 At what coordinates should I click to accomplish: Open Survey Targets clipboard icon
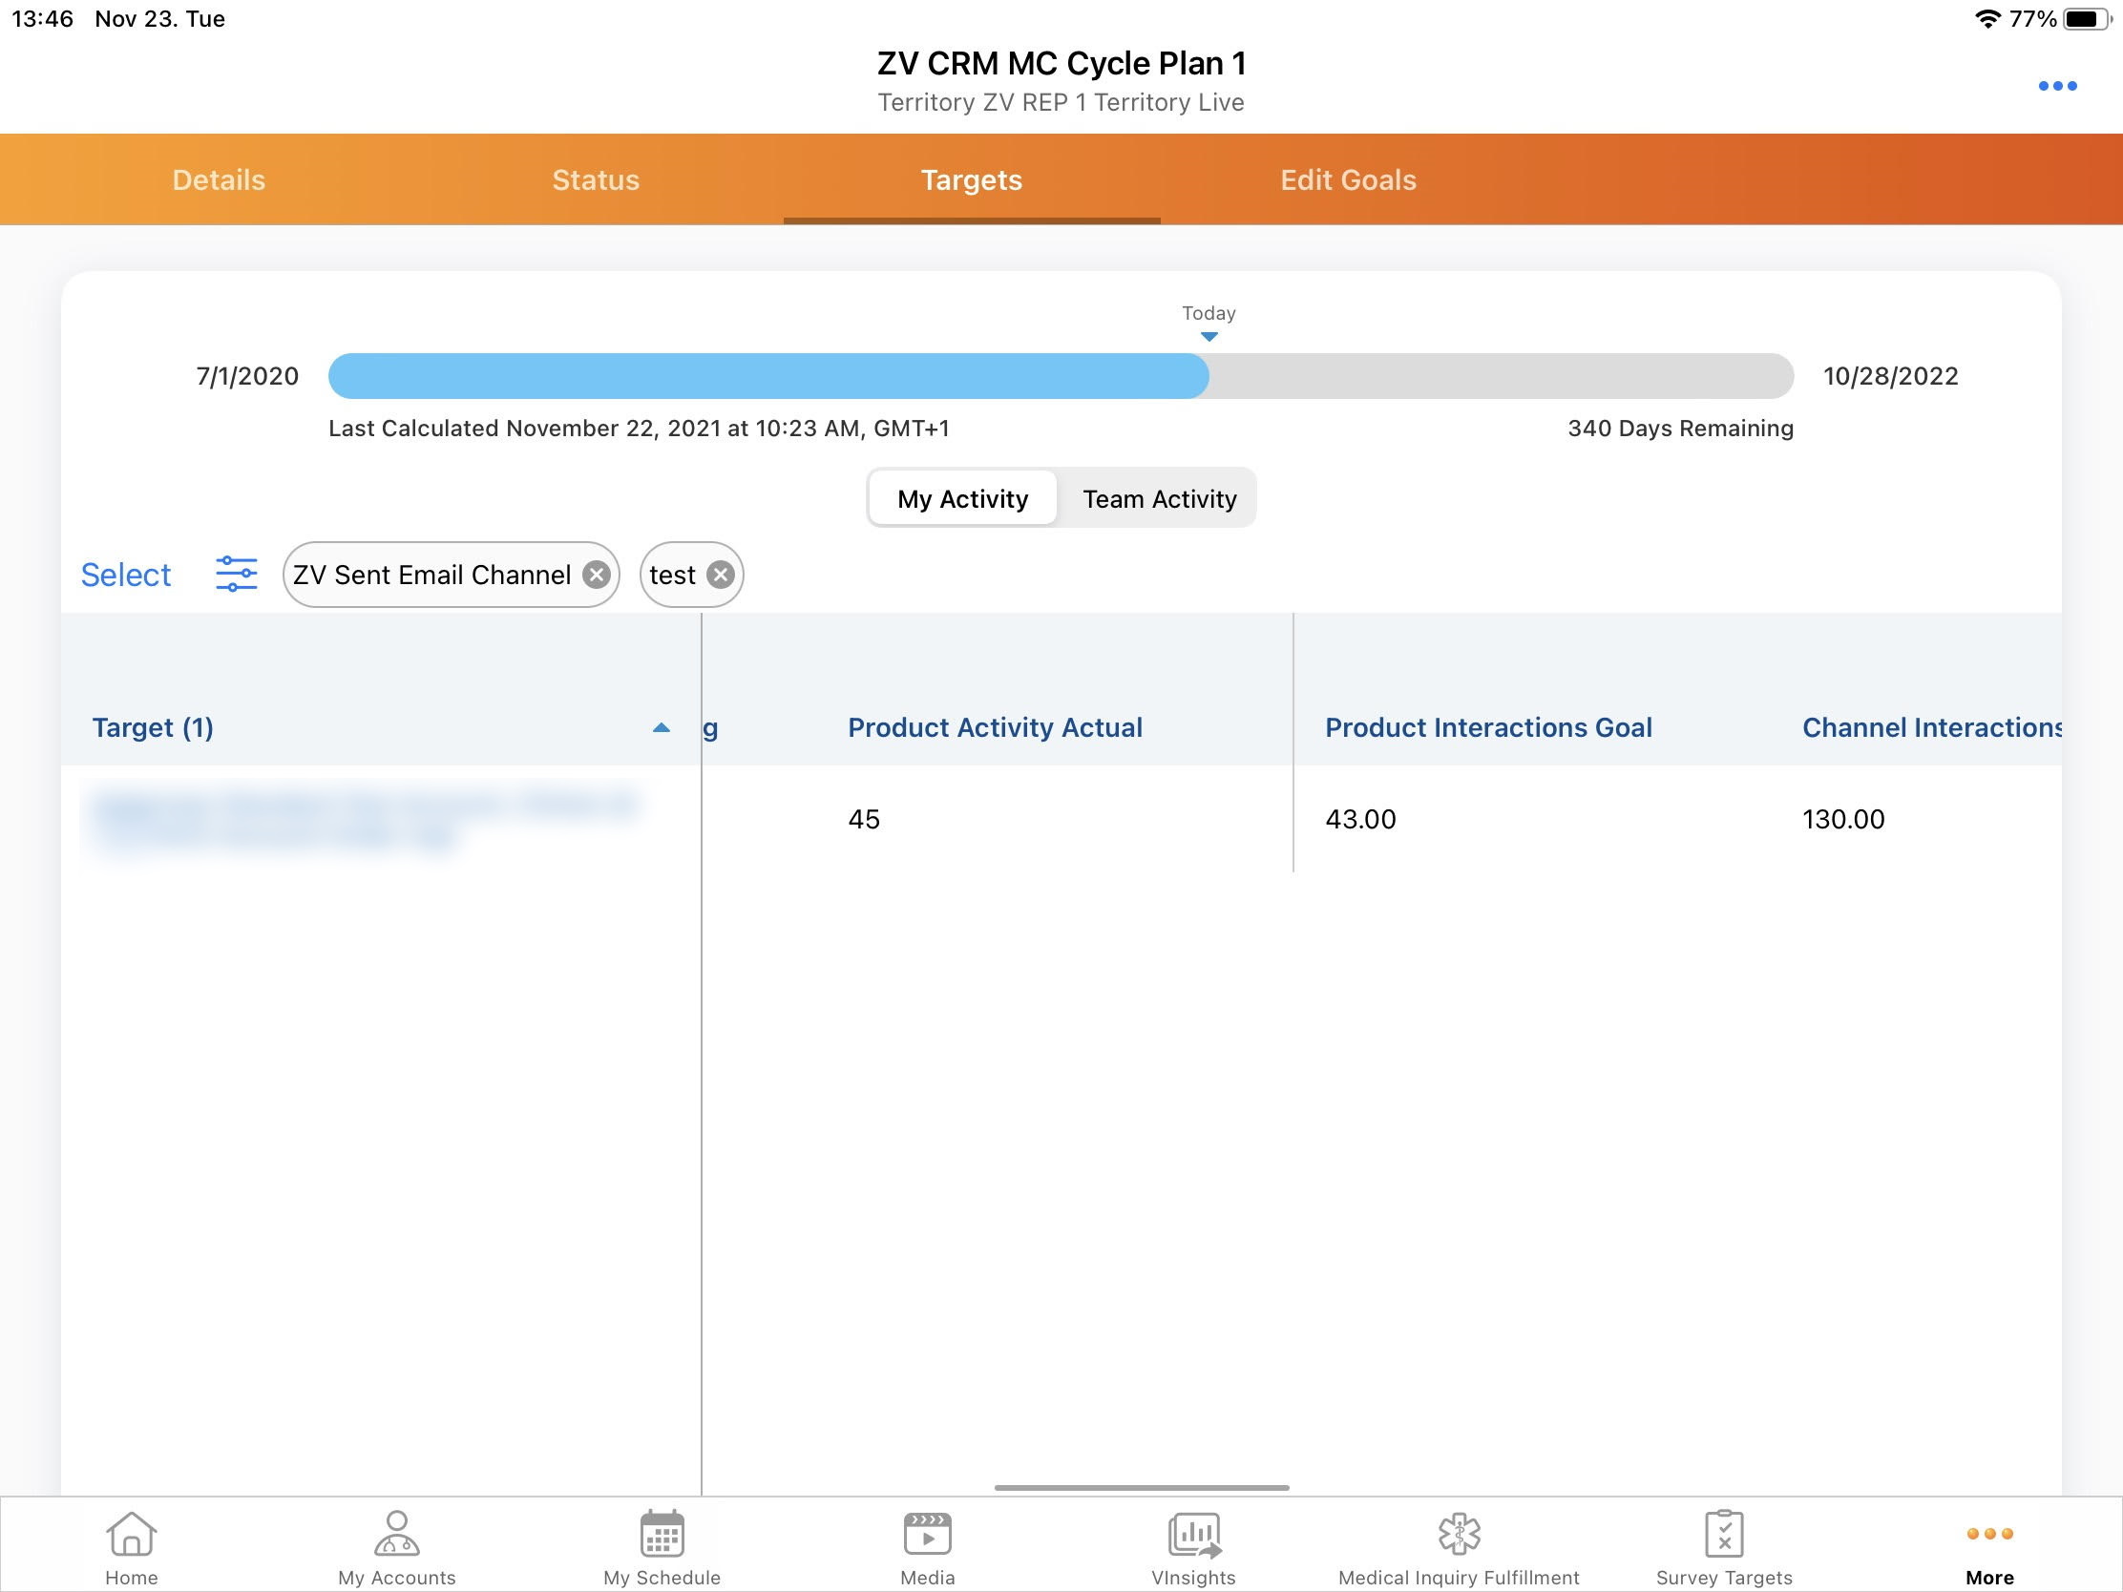(x=1724, y=1534)
